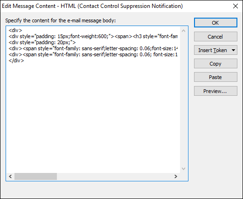Click the vertical scrollbar down arrow
The width and height of the screenshot is (243, 199).
coord(183,169)
